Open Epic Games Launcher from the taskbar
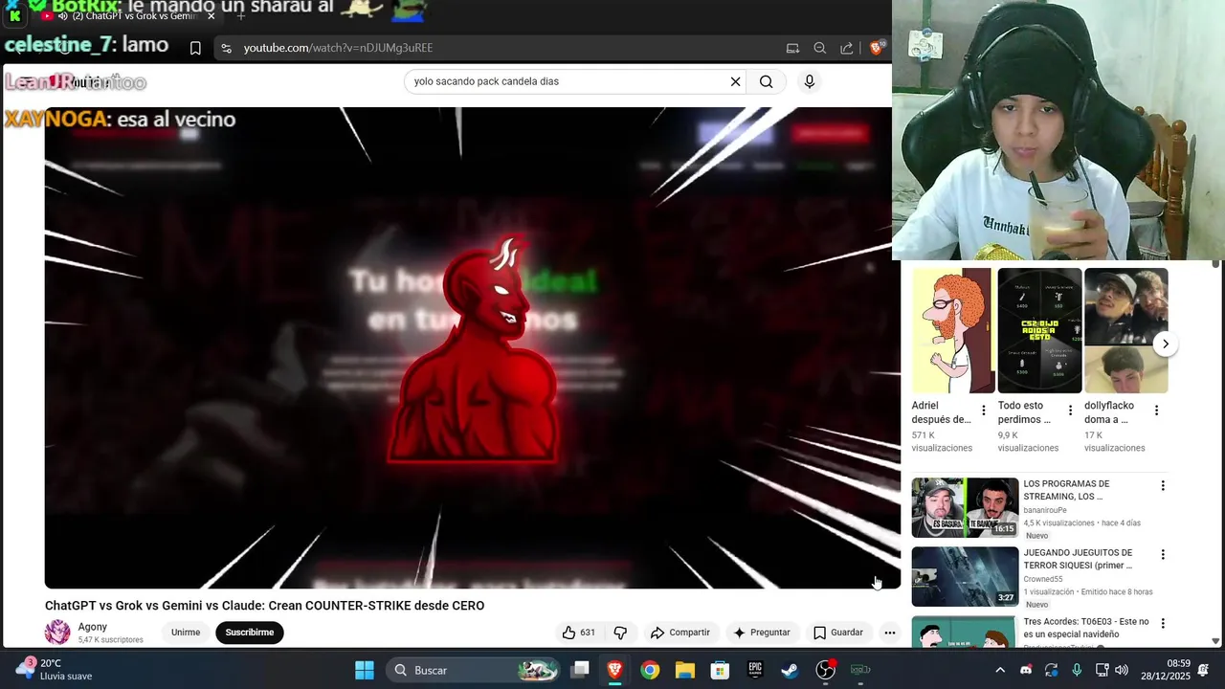This screenshot has width=1225, height=689. [x=755, y=670]
